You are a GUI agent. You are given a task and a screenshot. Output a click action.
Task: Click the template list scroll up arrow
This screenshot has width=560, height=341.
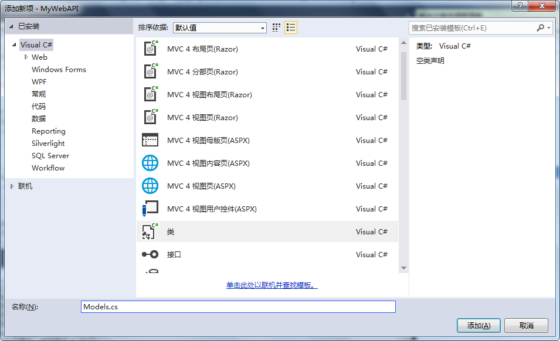pos(403,43)
